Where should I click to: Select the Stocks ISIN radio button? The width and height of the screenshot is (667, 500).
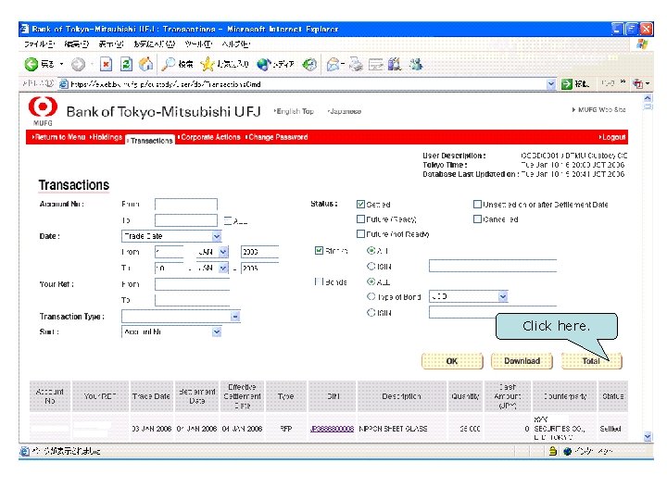[x=371, y=266]
